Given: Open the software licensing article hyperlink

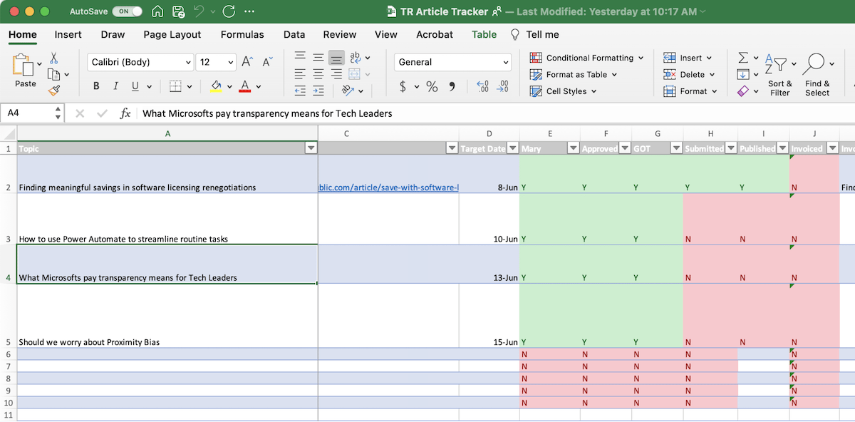Looking at the screenshot, I should point(388,187).
